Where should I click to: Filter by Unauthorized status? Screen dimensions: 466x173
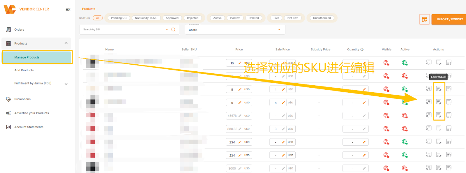pos(322,18)
